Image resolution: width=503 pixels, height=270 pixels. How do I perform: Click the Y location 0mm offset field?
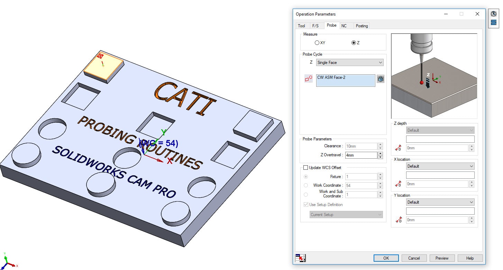click(x=437, y=220)
